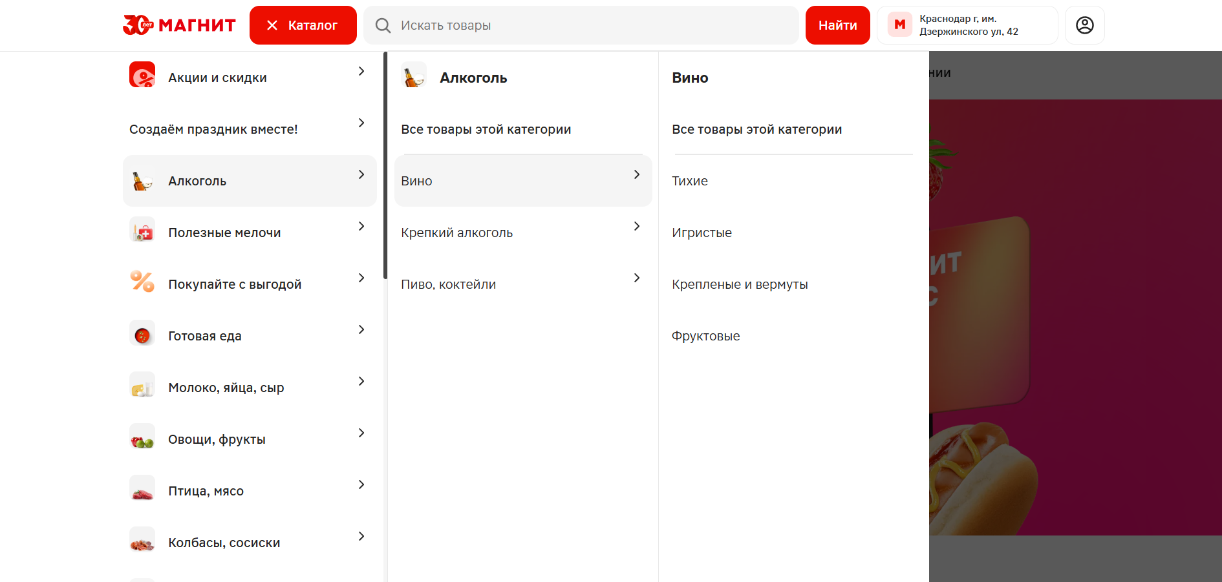Open Создаём праздник вместе! category
The width and height of the screenshot is (1222, 582).
point(250,129)
